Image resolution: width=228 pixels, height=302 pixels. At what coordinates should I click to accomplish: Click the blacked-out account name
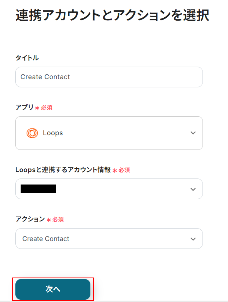(38, 189)
